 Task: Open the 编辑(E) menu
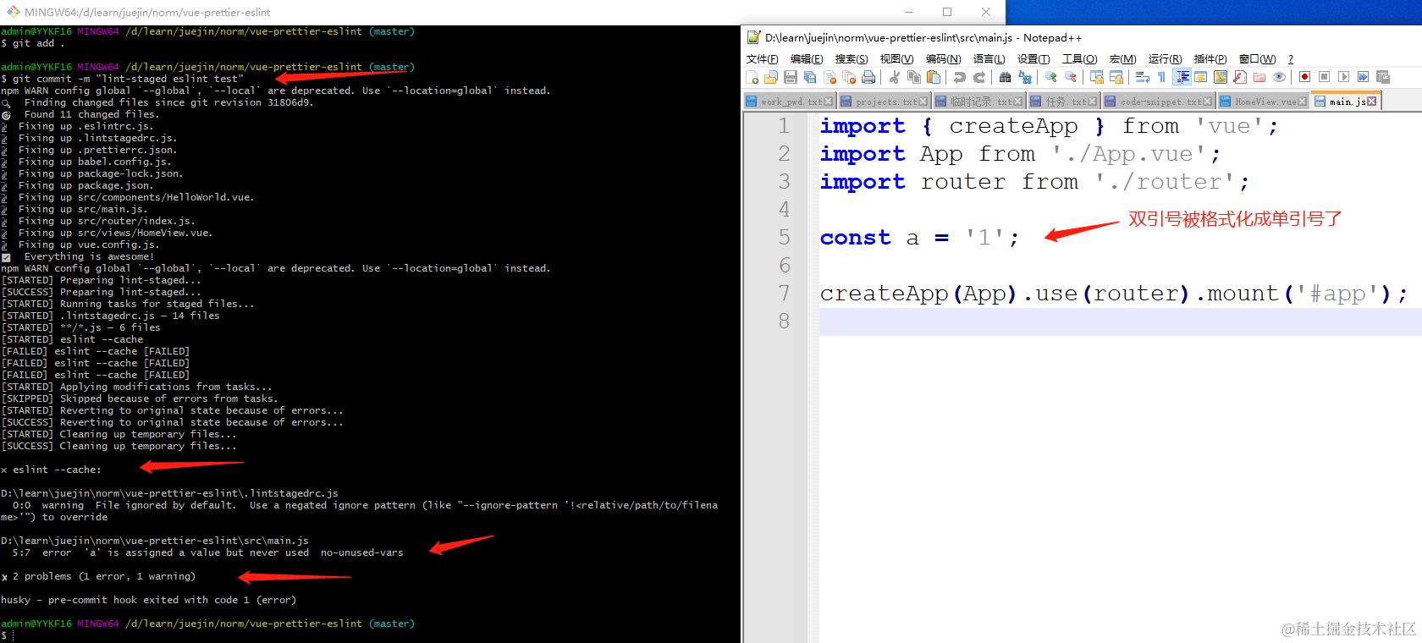(x=807, y=58)
